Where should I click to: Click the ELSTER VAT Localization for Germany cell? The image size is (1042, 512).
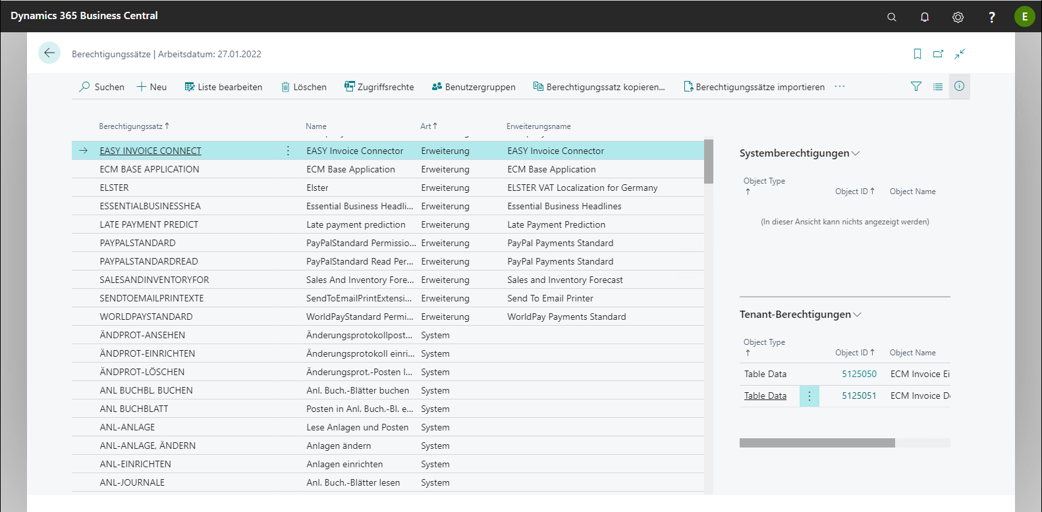click(582, 188)
